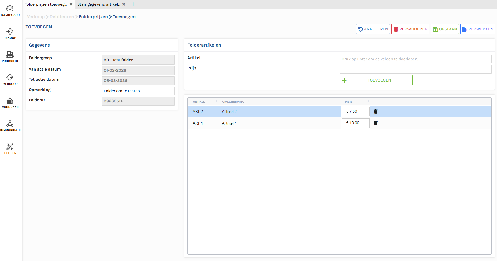Screen dimensions: 497x261
Task: Go to the Productie section
Action: pyautogui.click(x=10, y=56)
